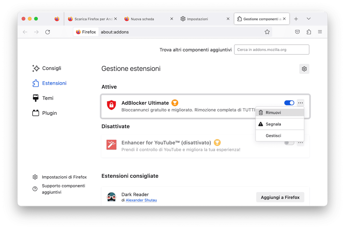
Task: Click Aggiungi a Firefox for Dark Reader
Action: pos(280,197)
